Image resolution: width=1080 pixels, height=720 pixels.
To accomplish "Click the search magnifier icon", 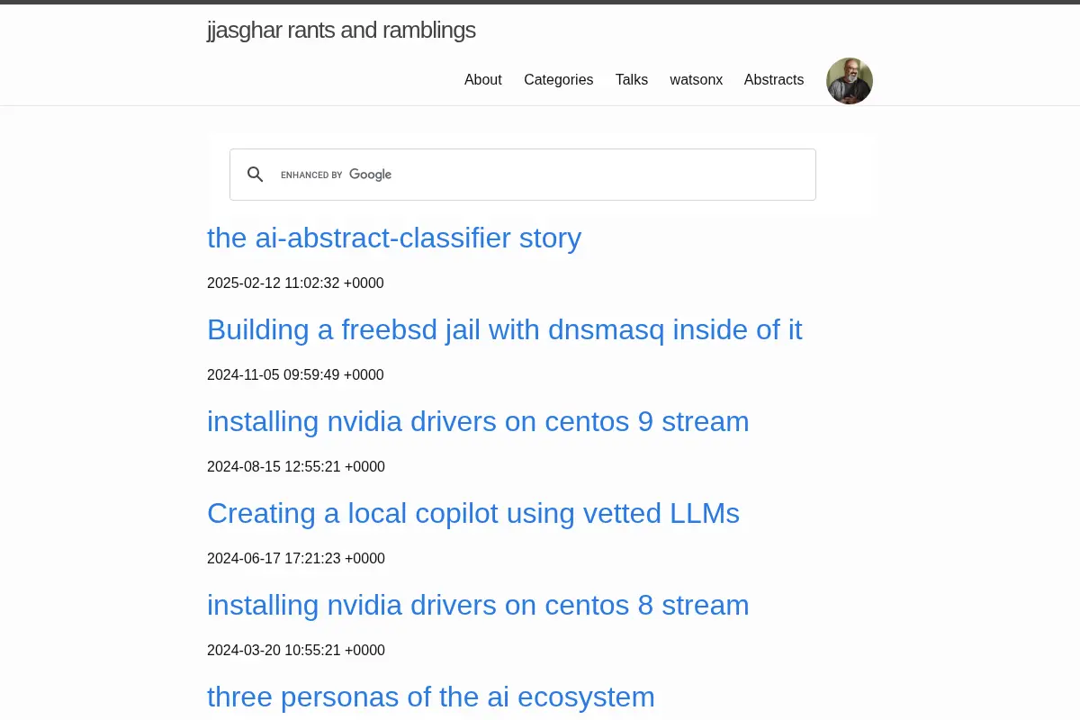I will 256,175.
